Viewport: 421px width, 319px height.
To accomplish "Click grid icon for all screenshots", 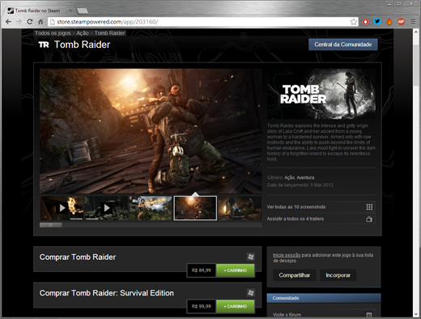I will (369, 207).
